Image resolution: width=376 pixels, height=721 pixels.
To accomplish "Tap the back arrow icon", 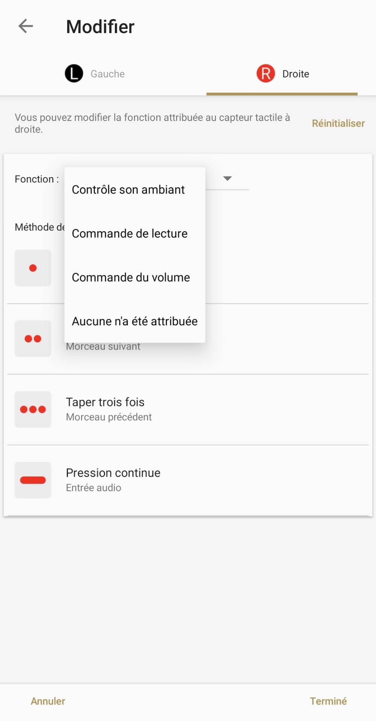I will 26,26.
